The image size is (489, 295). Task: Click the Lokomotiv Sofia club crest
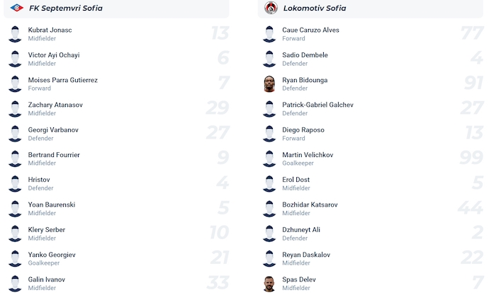[x=270, y=8]
